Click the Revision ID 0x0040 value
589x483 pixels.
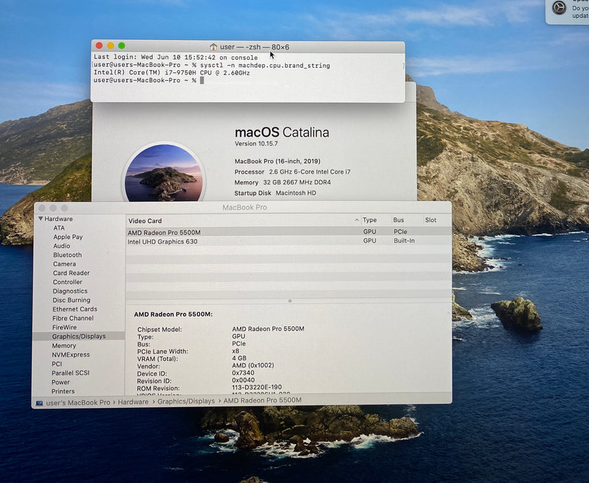(243, 380)
